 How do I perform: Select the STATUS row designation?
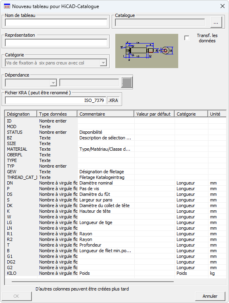[15, 132]
